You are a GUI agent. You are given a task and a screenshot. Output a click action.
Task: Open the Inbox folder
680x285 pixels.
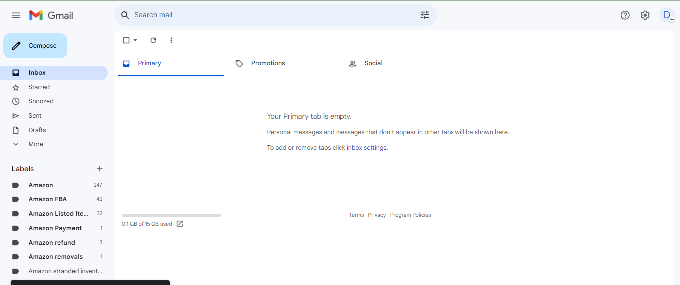pyautogui.click(x=54, y=73)
